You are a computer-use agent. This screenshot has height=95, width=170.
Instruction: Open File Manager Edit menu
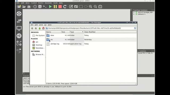click(x=36, y=25)
